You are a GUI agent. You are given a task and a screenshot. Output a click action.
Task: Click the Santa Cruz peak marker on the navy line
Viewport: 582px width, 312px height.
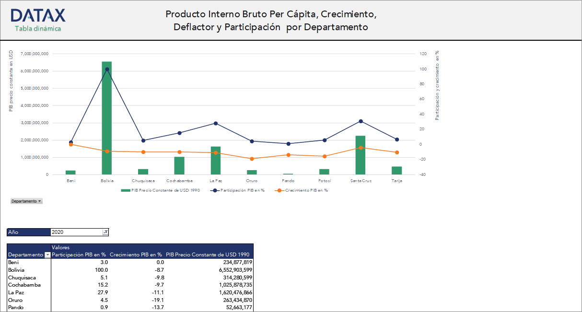tap(360, 122)
